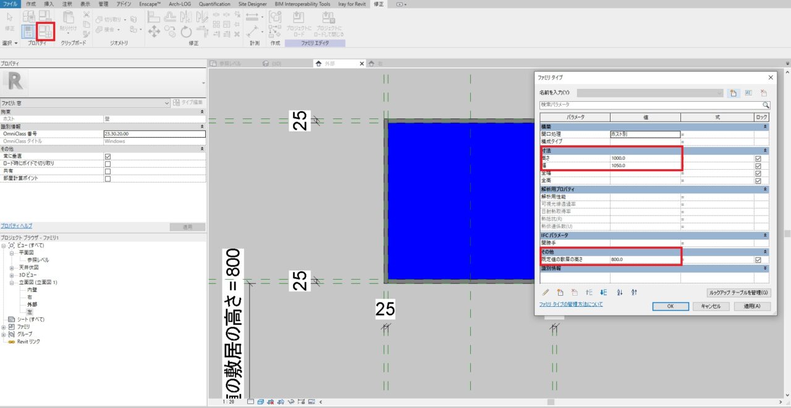Uncheck the 常に垂直 property checkbox
Image resolution: width=791 pixels, height=408 pixels.
[x=108, y=156]
